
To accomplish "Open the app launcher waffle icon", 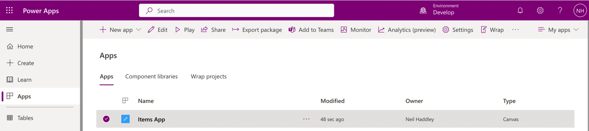I will pos(10,11).
